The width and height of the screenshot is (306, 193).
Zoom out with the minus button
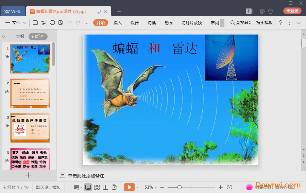(x=162, y=187)
